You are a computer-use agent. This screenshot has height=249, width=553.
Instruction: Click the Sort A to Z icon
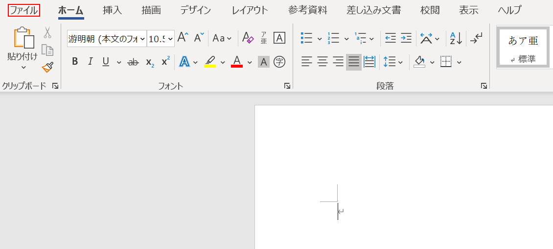pyautogui.click(x=456, y=38)
